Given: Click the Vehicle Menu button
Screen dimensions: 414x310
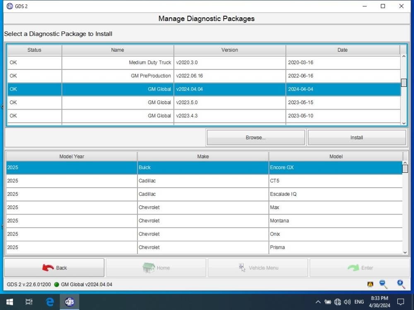Looking at the screenshot, I should 258,267.
